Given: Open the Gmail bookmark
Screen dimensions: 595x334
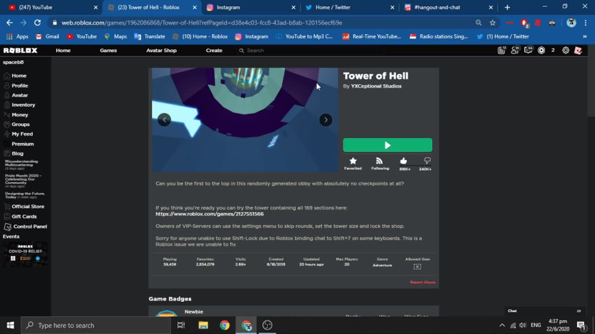Looking at the screenshot, I should coord(47,37).
